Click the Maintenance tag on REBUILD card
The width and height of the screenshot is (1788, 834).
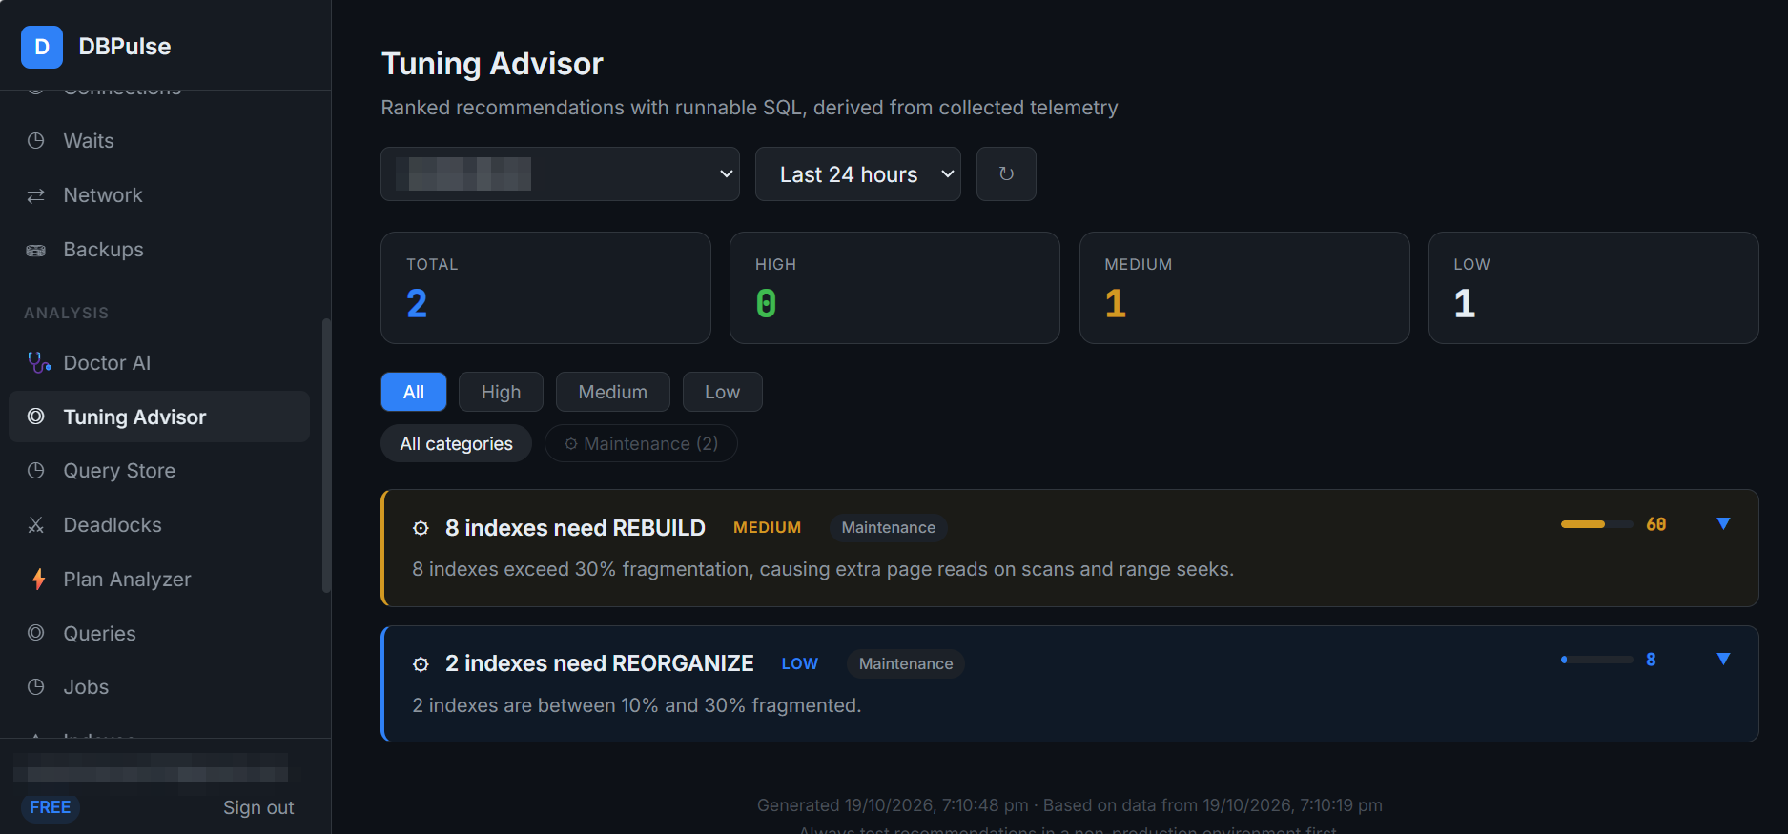coord(889,528)
